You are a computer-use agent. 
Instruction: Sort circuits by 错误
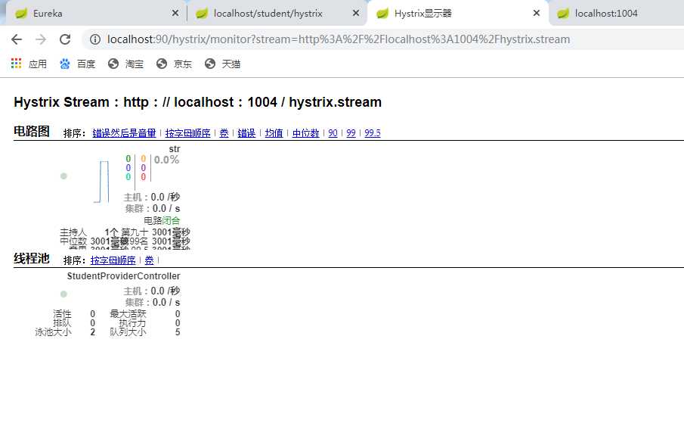click(x=246, y=133)
